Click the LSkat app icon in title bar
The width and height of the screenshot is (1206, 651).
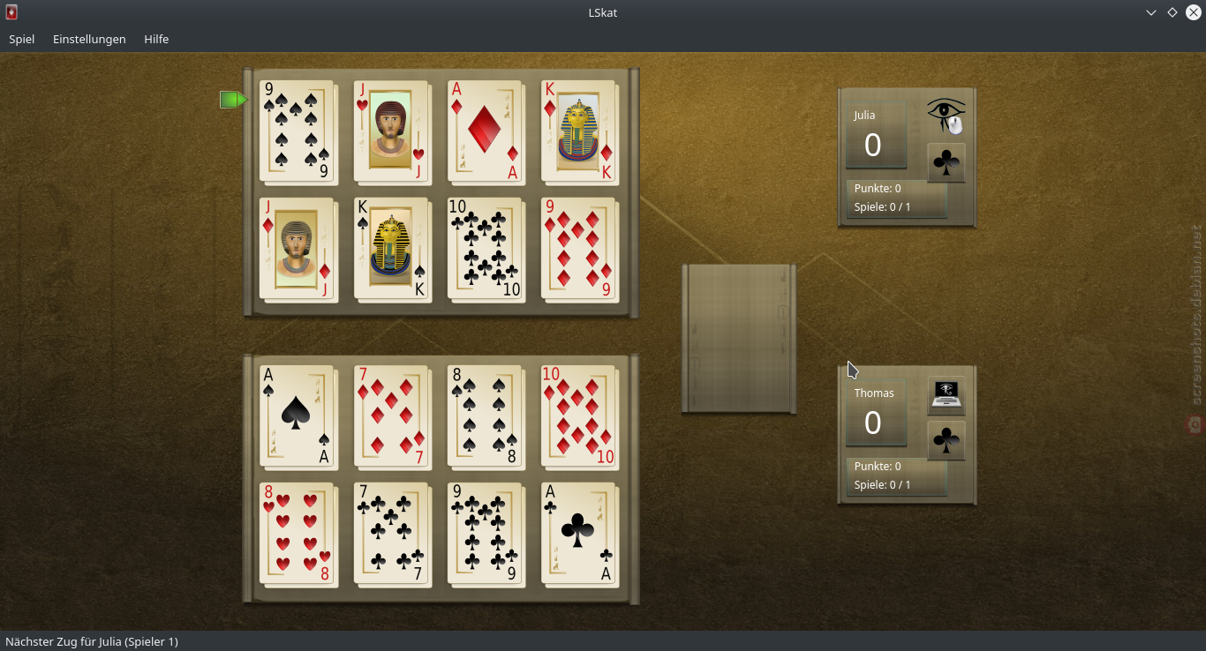coord(11,12)
